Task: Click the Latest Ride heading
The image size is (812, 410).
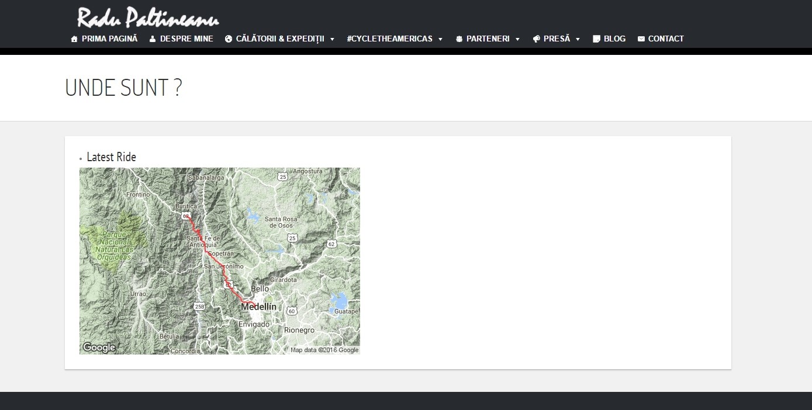Action: tap(111, 157)
